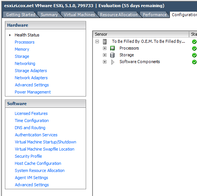Click green status check for host row
197x196 pixels.
point(194,42)
